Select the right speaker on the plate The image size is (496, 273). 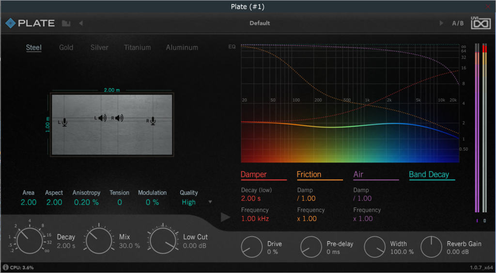[119, 118]
